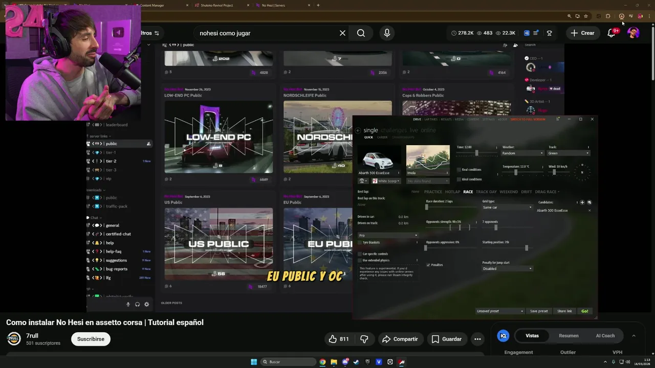Enable Tyre blankets checkbox

point(360,242)
